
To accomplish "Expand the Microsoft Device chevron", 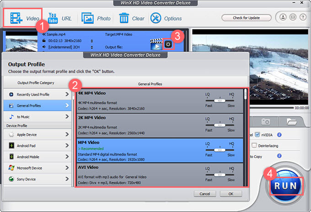I will [x=67, y=168].
